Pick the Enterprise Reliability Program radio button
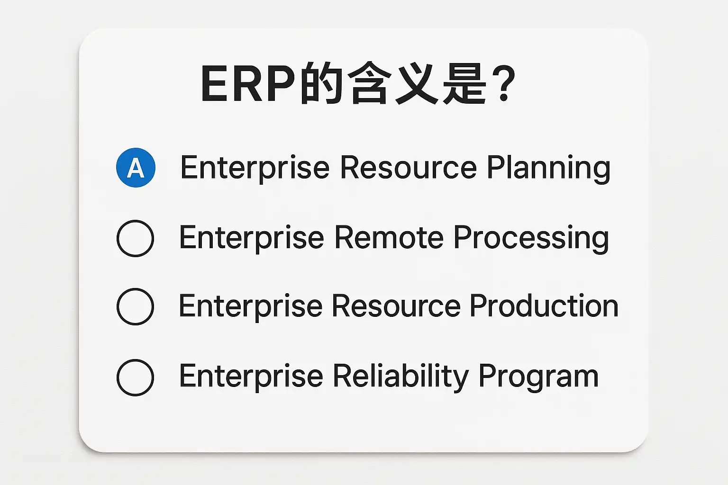Image resolution: width=728 pixels, height=485 pixels. (x=135, y=377)
